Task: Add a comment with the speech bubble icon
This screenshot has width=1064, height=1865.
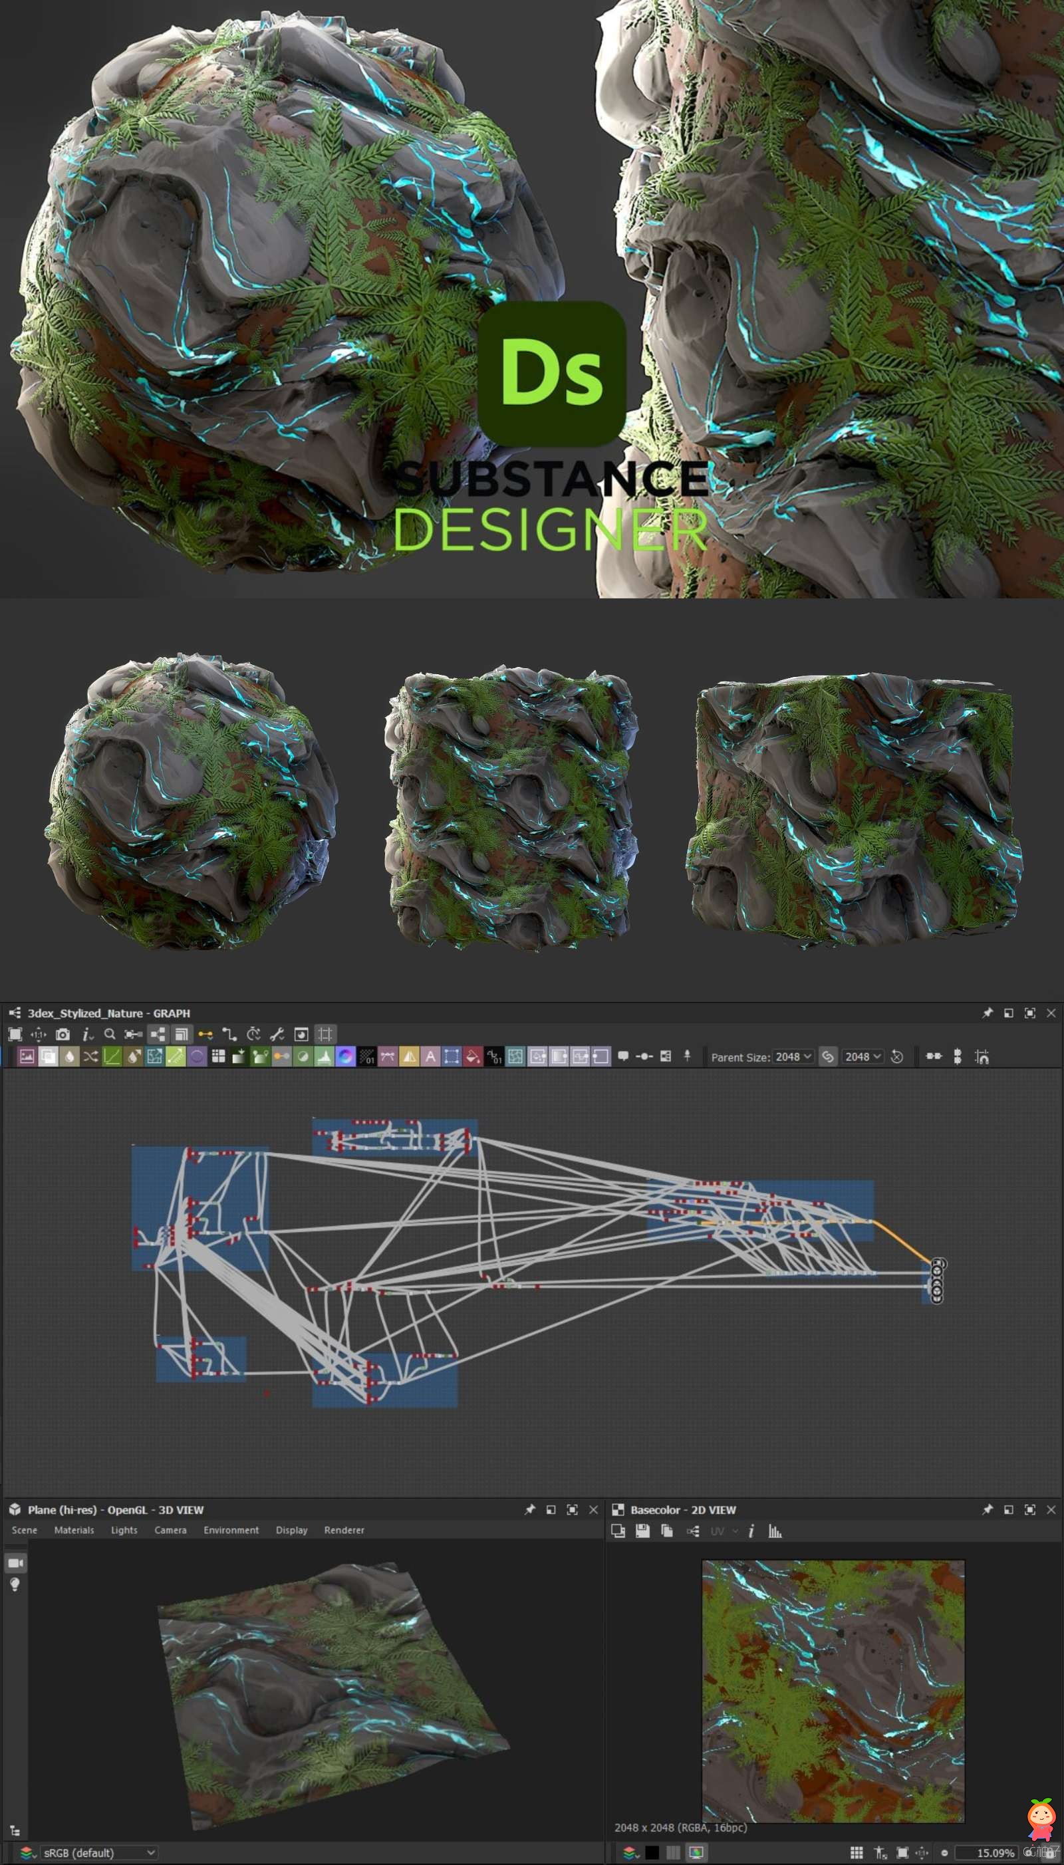Action: coord(623,1057)
